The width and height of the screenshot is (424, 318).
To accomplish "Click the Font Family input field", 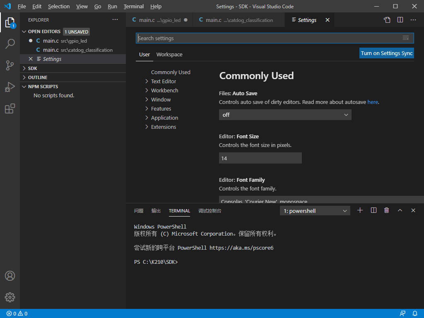I will [321, 200].
